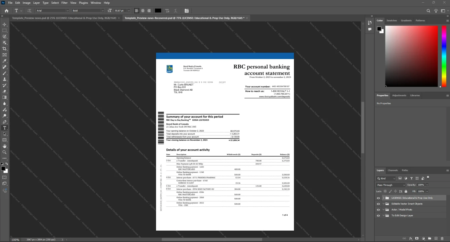The width and height of the screenshot is (450, 242).
Task: Select the Eyedropper tool
Action: (5, 61)
